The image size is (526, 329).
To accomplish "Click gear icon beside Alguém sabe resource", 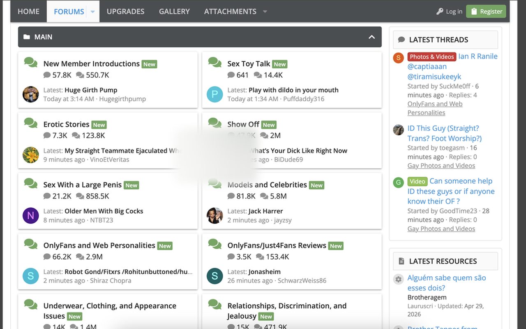I will click(398, 279).
